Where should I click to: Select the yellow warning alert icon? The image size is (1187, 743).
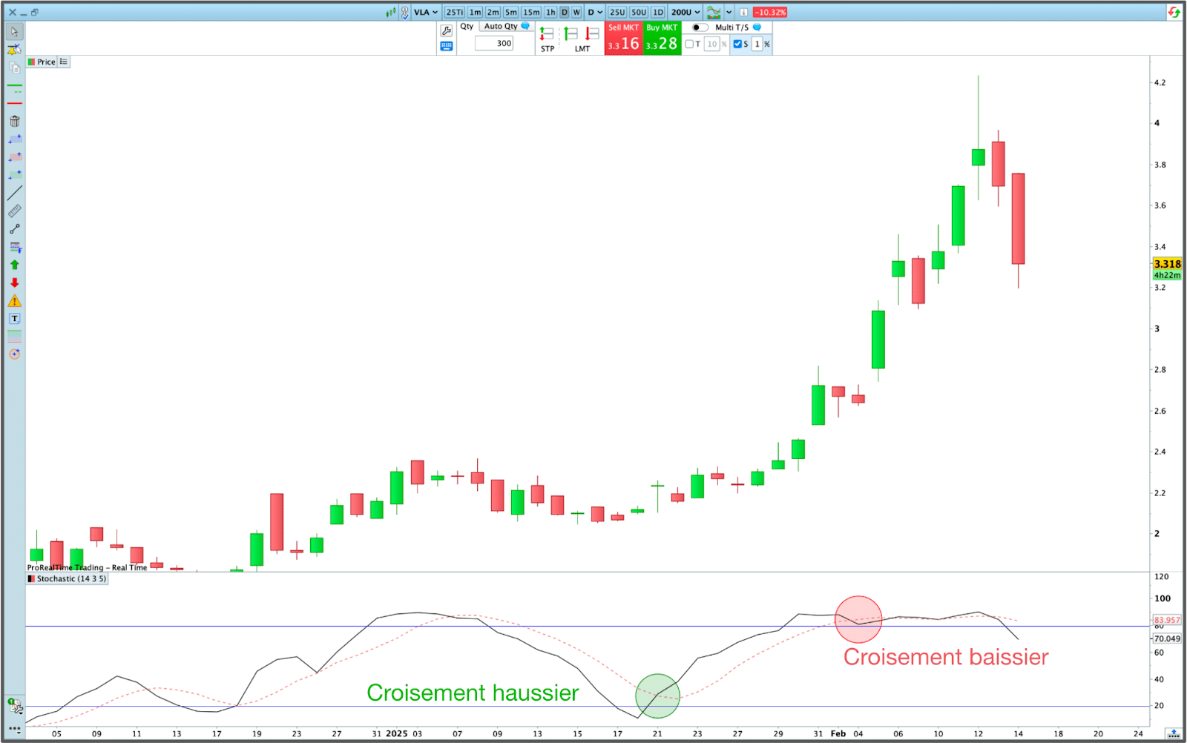pyautogui.click(x=14, y=301)
